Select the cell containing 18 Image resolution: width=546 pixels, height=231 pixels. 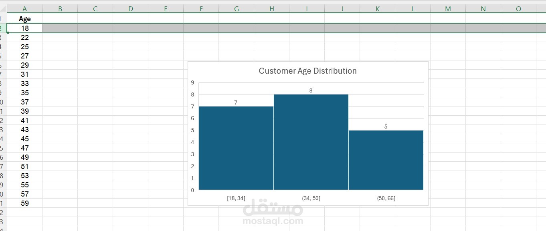24,28
